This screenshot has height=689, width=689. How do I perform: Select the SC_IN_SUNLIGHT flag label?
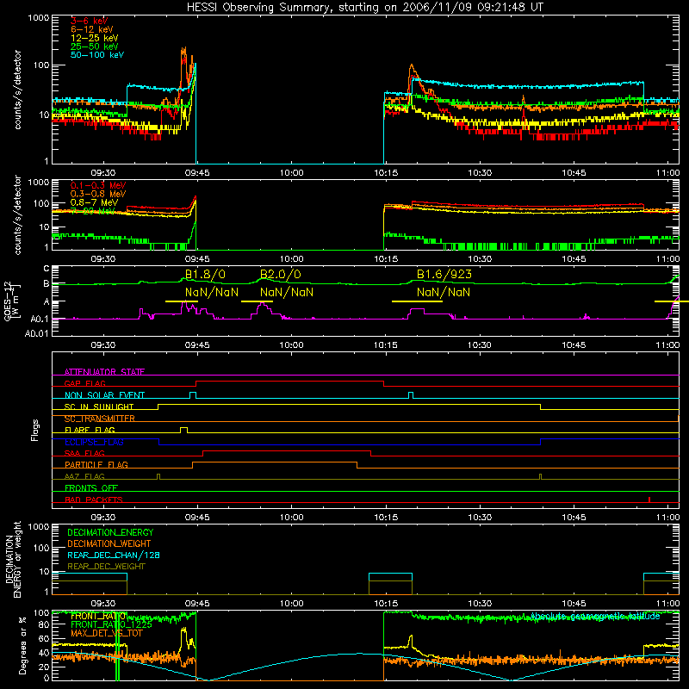pos(99,407)
